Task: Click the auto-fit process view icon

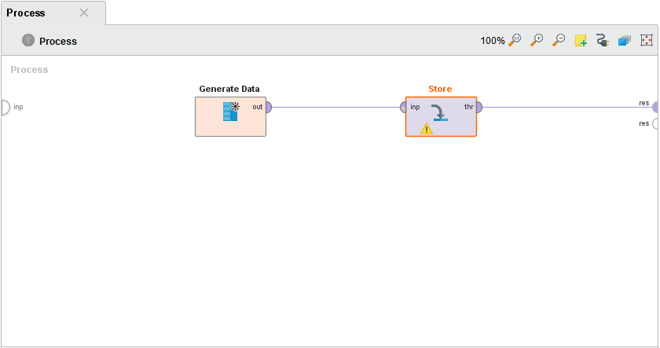Action: click(x=647, y=40)
